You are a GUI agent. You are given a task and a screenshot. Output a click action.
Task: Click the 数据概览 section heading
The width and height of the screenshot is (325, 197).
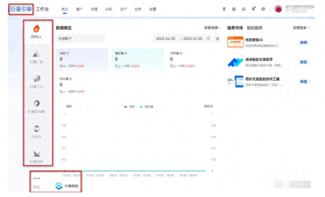click(64, 28)
